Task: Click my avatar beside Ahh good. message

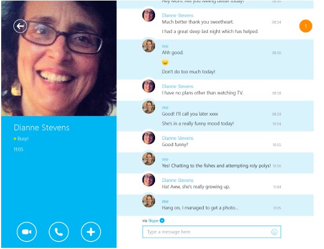Action: click(x=149, y=46)
